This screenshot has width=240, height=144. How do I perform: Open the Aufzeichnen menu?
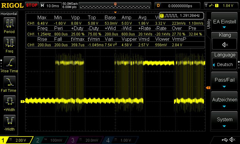(x=225, y=102)
